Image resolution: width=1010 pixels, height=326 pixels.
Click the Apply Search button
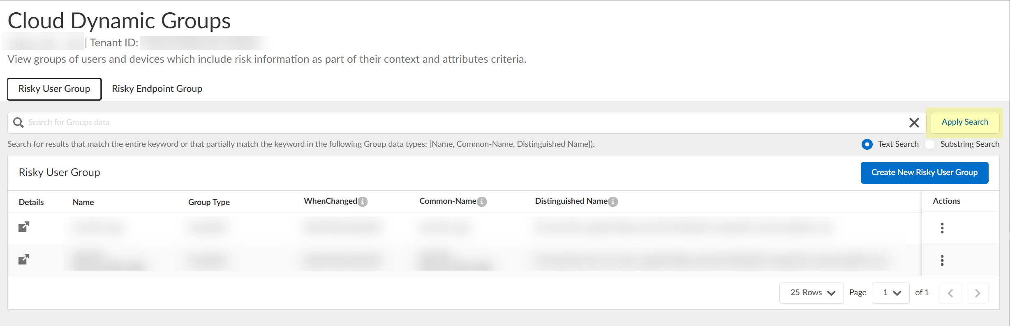coord(965,122)
